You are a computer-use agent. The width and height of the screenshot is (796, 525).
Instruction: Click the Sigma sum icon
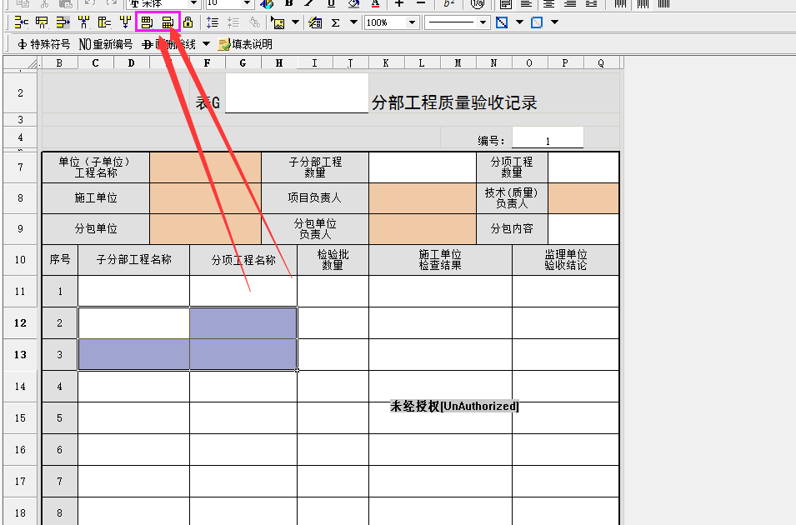coord(336,22)
